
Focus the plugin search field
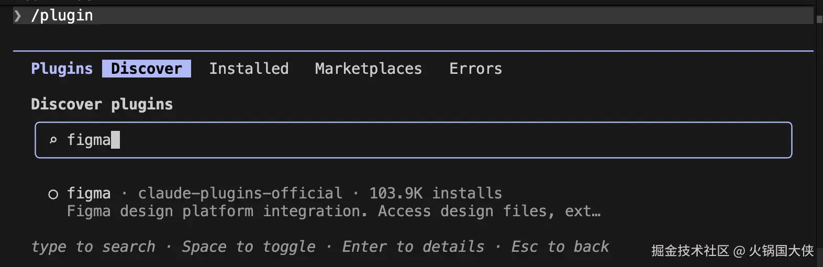419,140
